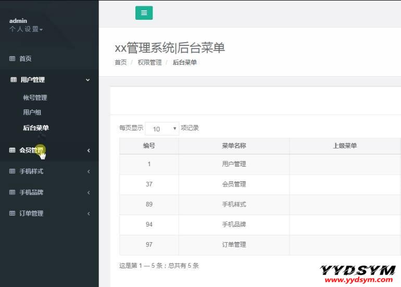
Task: Click grid icon beside 订单管理
Action: click(x=12, y=213)
